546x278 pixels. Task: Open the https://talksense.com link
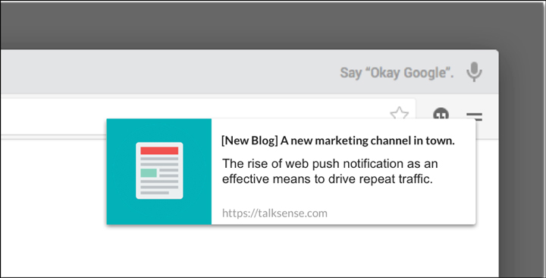(x=275, y=213)
